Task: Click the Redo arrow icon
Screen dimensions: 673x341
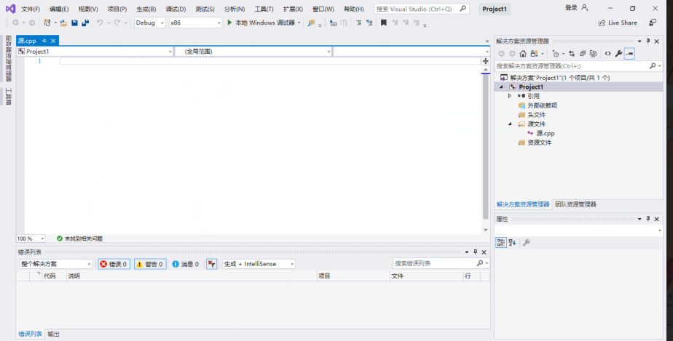Action: coord(117,23)
